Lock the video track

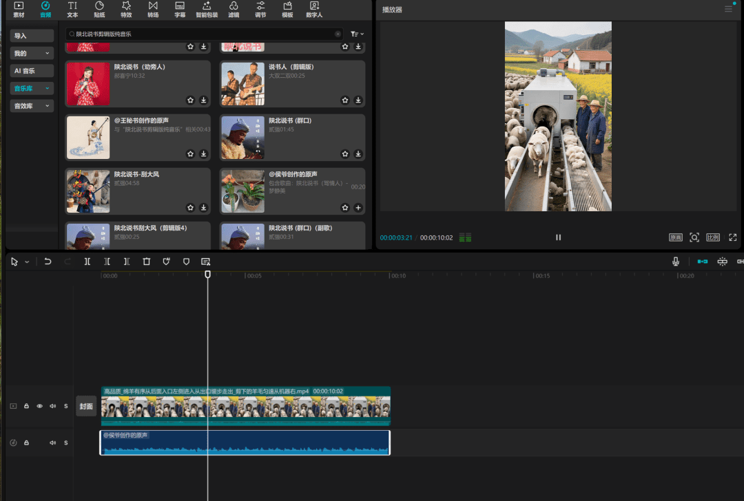pos(27,406)
